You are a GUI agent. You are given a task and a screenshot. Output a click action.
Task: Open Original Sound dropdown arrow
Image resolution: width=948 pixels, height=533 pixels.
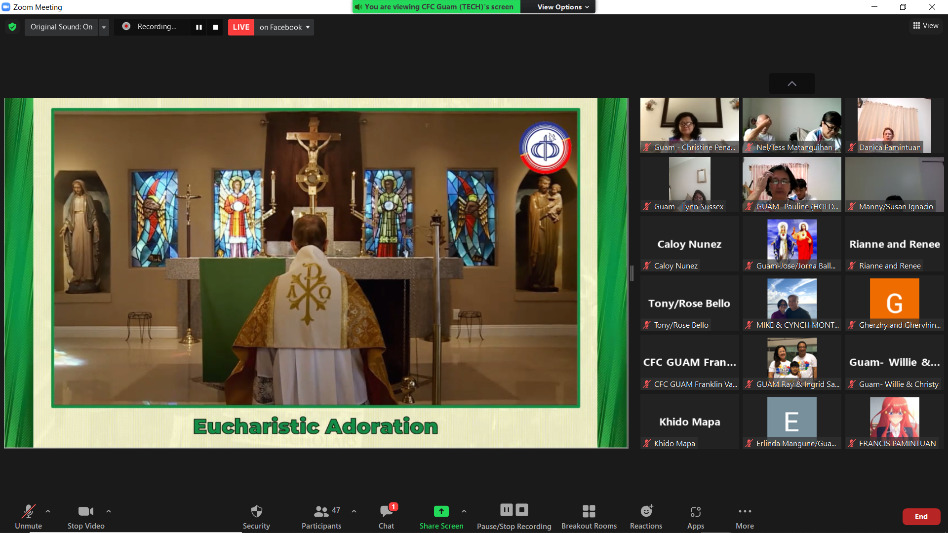click(x=104, y=27)
